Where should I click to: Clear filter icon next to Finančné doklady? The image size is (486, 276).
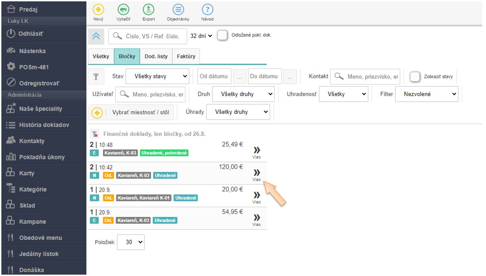tap(96, 134)
